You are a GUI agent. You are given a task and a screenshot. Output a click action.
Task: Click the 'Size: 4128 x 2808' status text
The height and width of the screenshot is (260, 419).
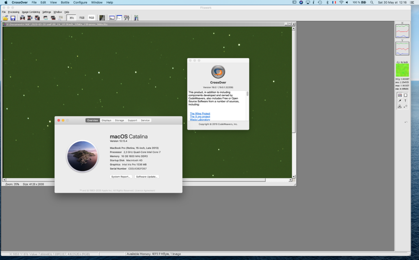34,184
